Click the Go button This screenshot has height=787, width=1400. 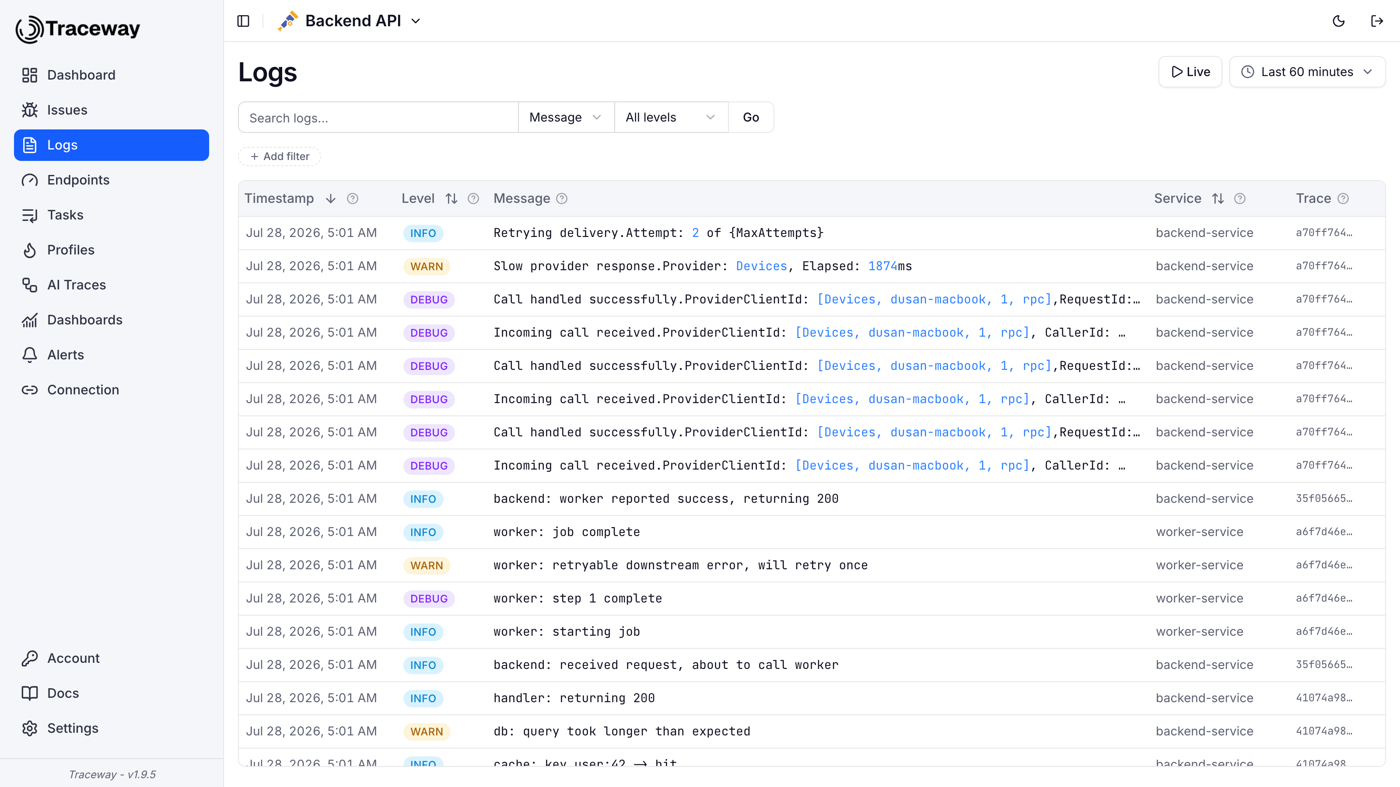751,117
